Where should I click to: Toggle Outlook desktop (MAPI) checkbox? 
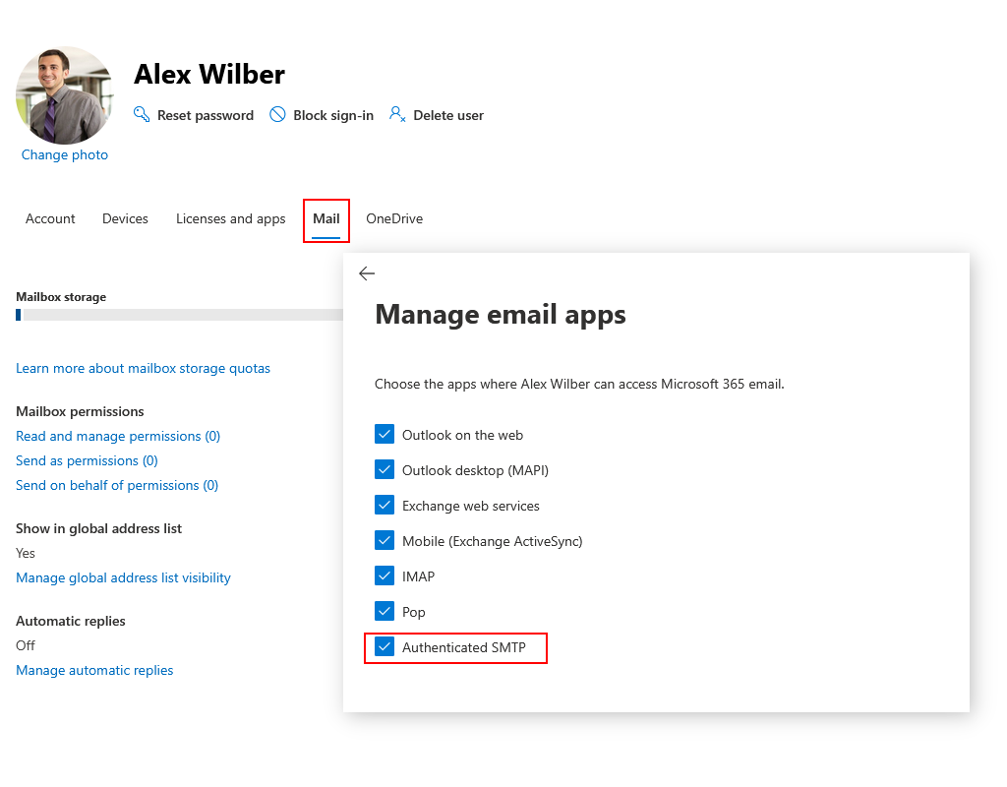(x=385, y=470)
